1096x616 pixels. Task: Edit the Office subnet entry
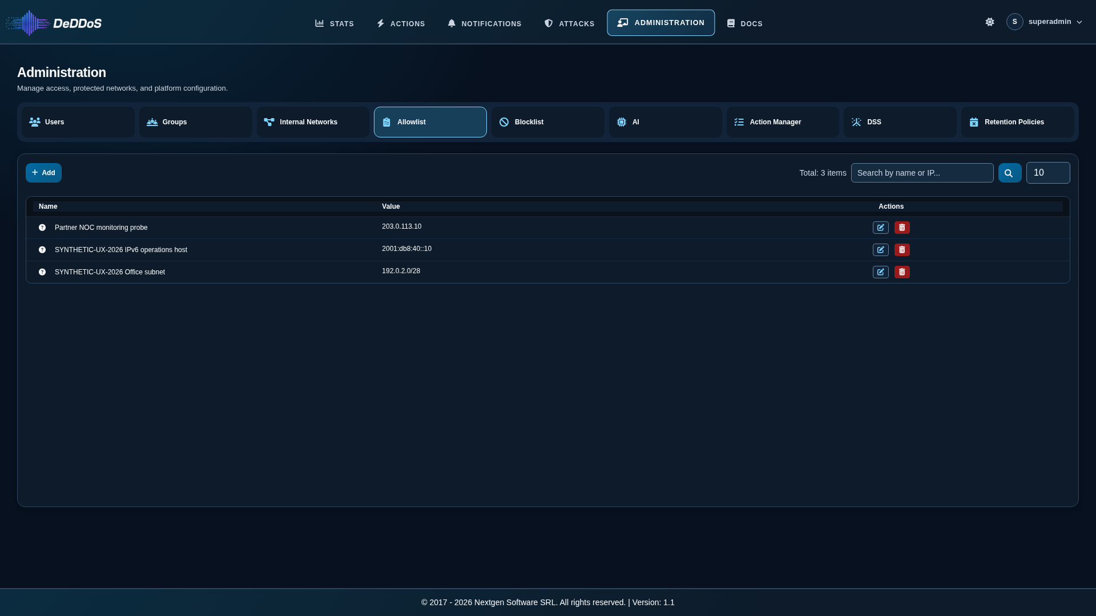click(x=880, y=272)
